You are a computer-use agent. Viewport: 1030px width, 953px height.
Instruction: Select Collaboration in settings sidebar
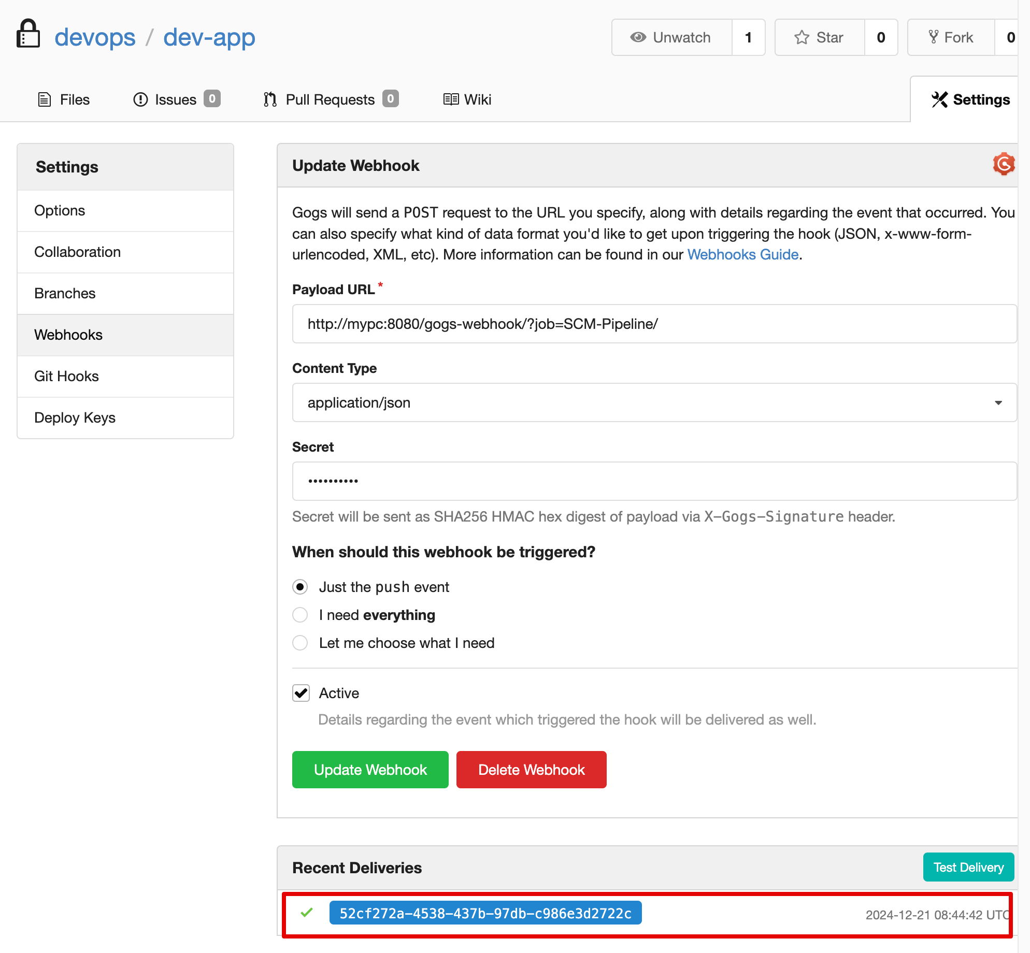coord(125,252)
